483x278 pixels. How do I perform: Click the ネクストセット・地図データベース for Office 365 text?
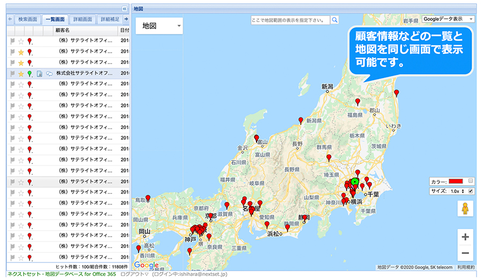(62, 274)
